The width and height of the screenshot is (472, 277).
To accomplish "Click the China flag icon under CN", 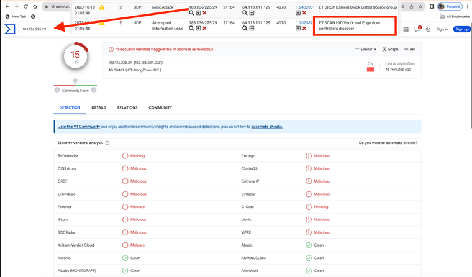I will 370,70.
